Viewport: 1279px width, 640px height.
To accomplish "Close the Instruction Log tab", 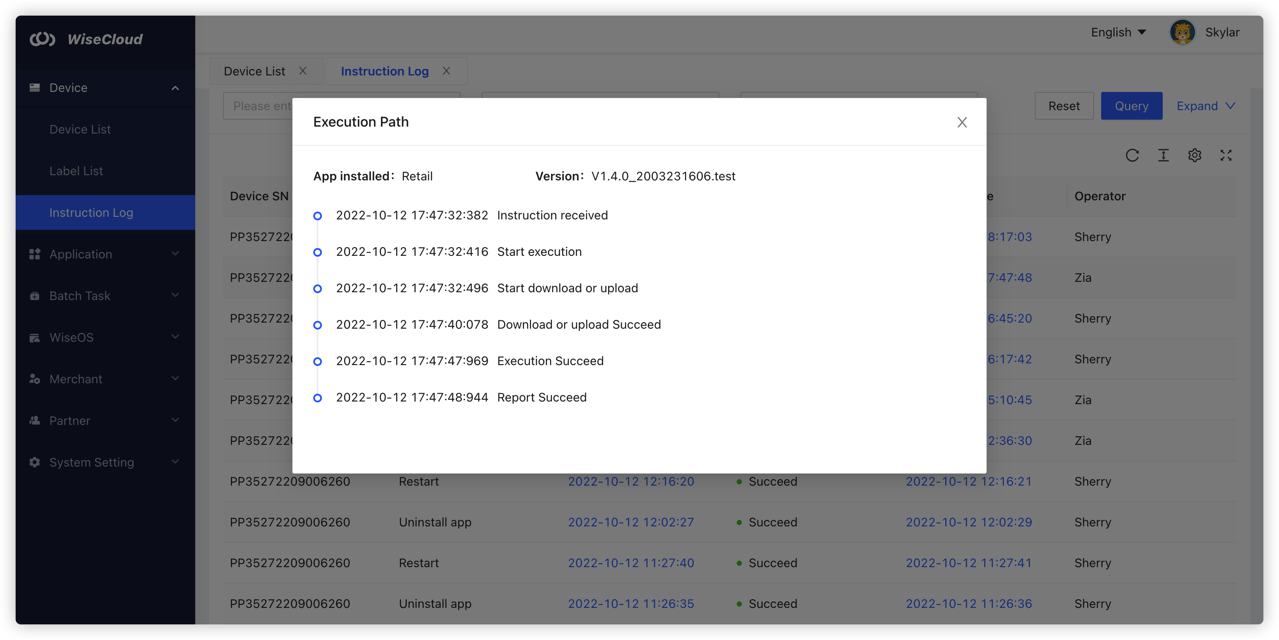I will (x=446, y=71).
